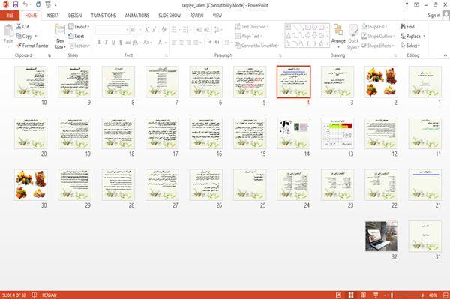The height and width of the screenshot is (299, 450).
Task: Toggle Italic formatting
Action: pyautogui.click(x=106, y=43)
